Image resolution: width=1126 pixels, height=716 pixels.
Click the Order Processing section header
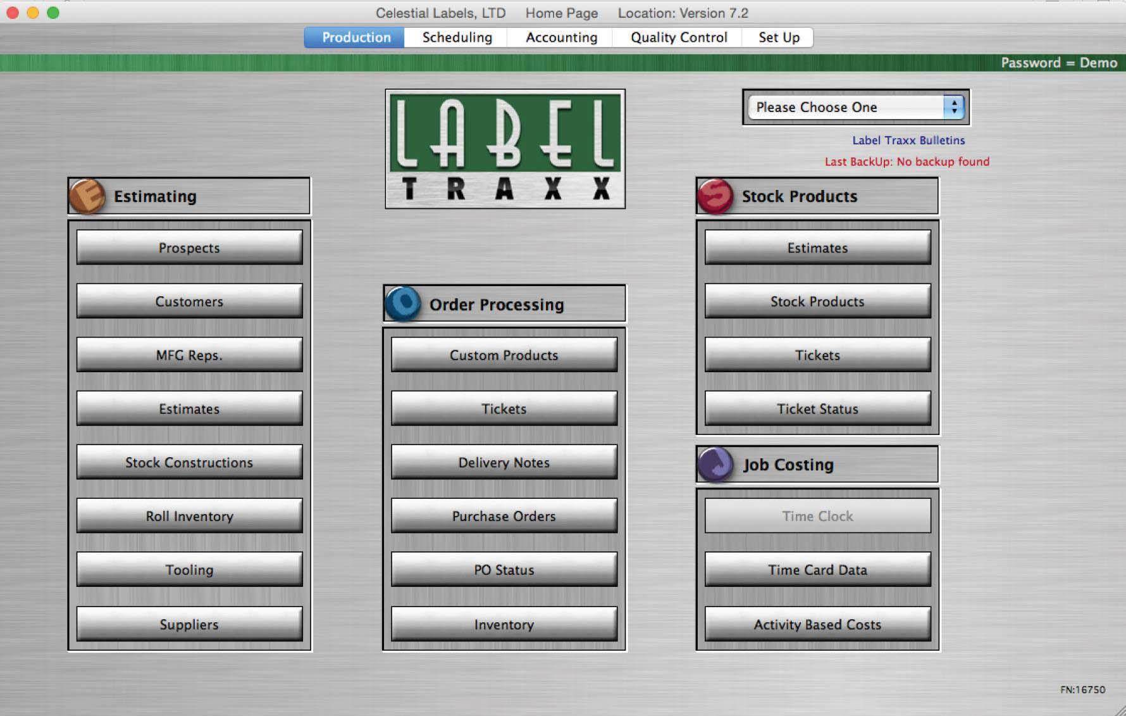(504, 304)
